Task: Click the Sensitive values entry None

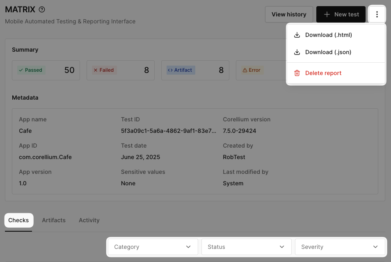Action: (128, 183)
